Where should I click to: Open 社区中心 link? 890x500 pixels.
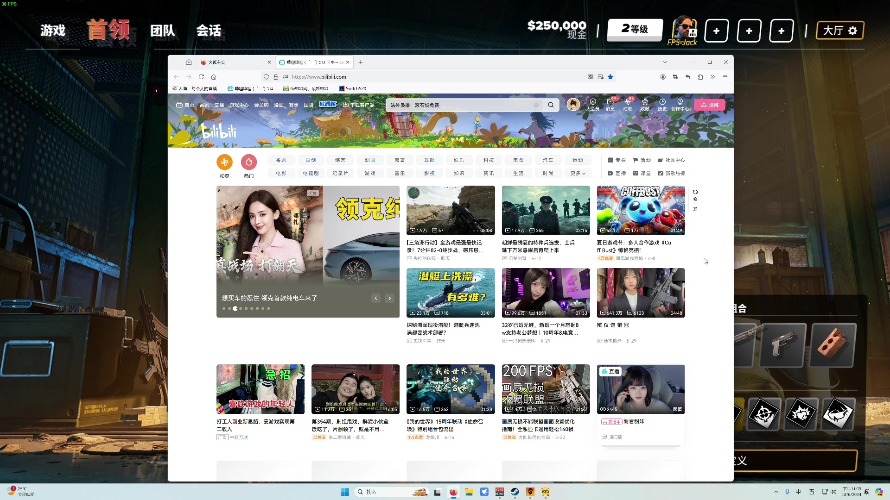coord(671,160)
